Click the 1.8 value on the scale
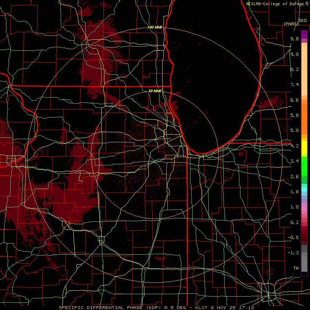Screen dimensions: 310x310 pos(294,192)
